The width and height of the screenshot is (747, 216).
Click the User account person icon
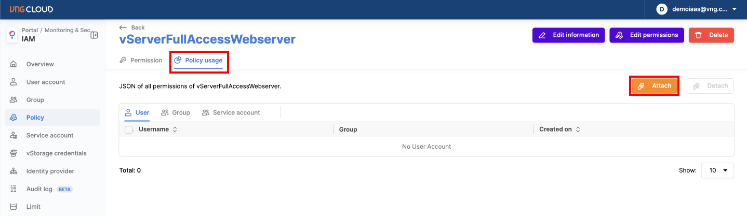tap(14, 82)
